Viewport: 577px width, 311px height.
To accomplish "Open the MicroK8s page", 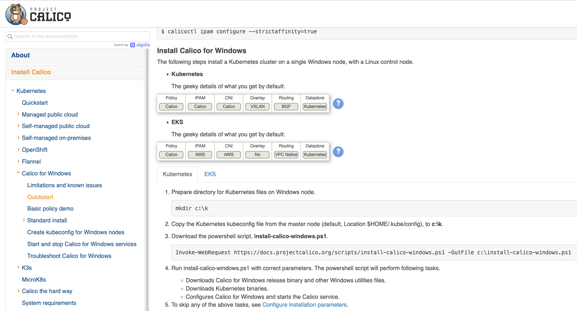I will tap(34, 279).
